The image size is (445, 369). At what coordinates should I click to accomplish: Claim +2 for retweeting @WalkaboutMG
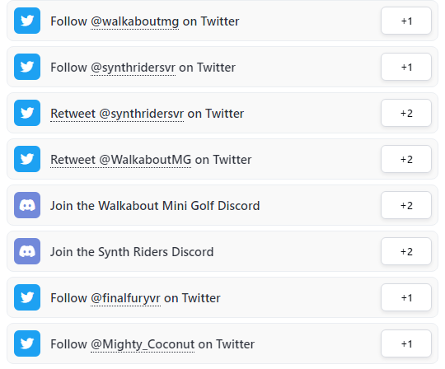point(406,159)
